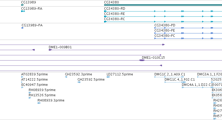Image resolution: width=222 pixels, height=120 pixels.
Task: Click the AT14222.5prime arrow glyph
Action: click(x=22, y=82)
